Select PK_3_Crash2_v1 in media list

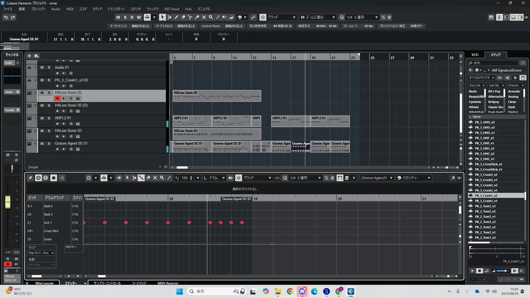(486, 190)
